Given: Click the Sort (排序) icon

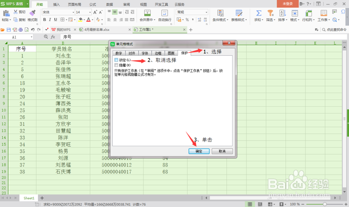Looking at the screenshot, I should coord(283,15).
